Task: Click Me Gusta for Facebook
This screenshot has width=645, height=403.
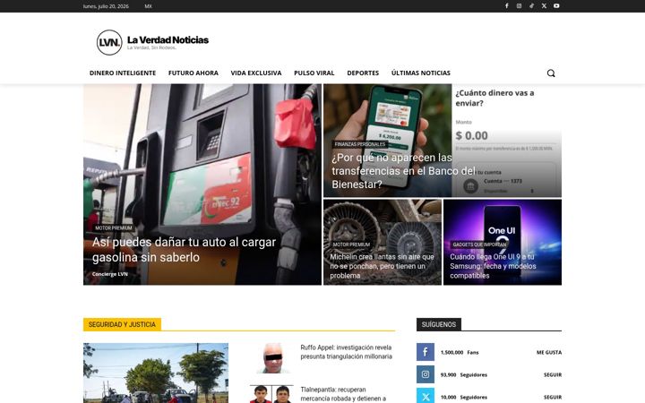Action: (549, 353)
